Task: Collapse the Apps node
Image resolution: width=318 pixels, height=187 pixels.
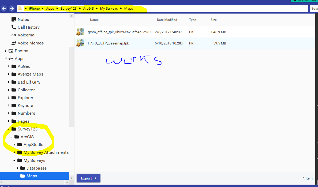Action: pos(6,58)
